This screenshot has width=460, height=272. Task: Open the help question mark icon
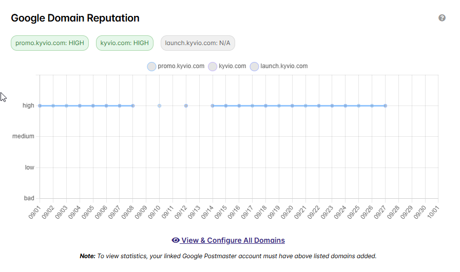pos(442,18)
